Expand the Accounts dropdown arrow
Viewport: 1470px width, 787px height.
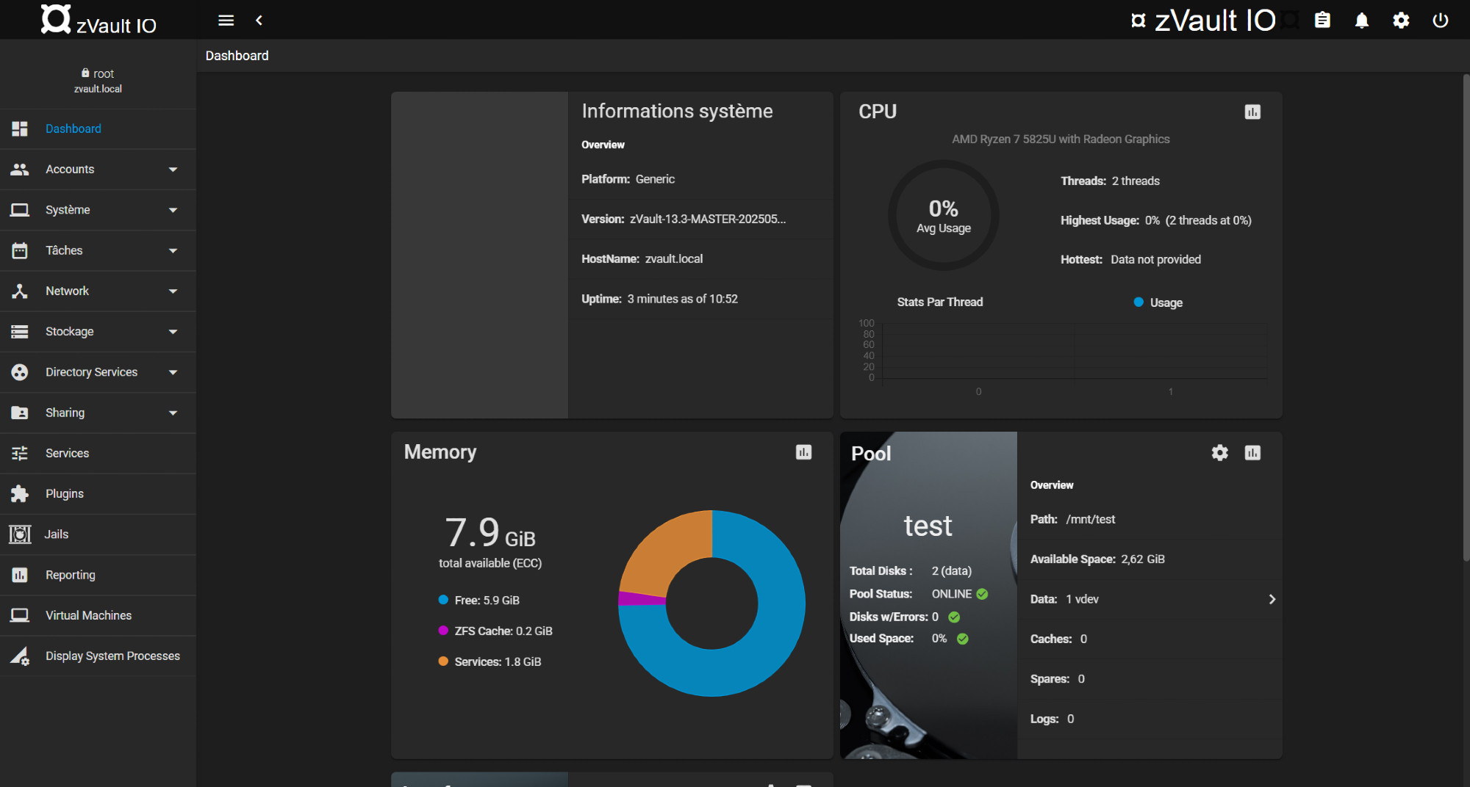(173, 170)
